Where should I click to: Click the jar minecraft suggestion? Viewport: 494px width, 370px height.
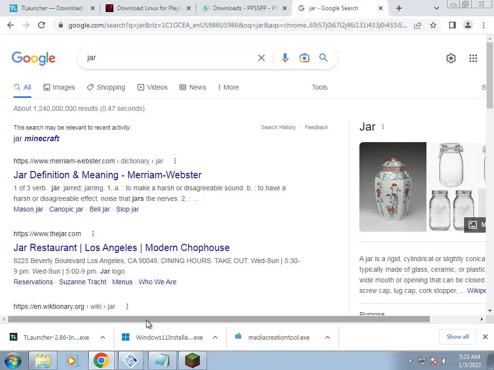pyautogui.click(x=36, y=138)
